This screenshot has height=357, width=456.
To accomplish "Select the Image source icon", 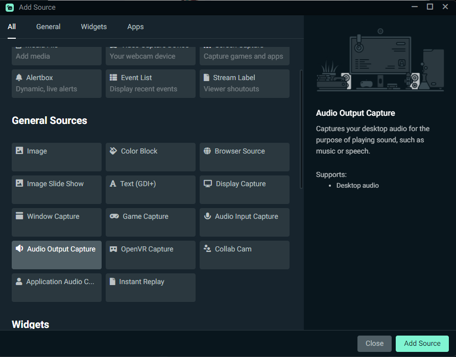I will pos(19,150).
